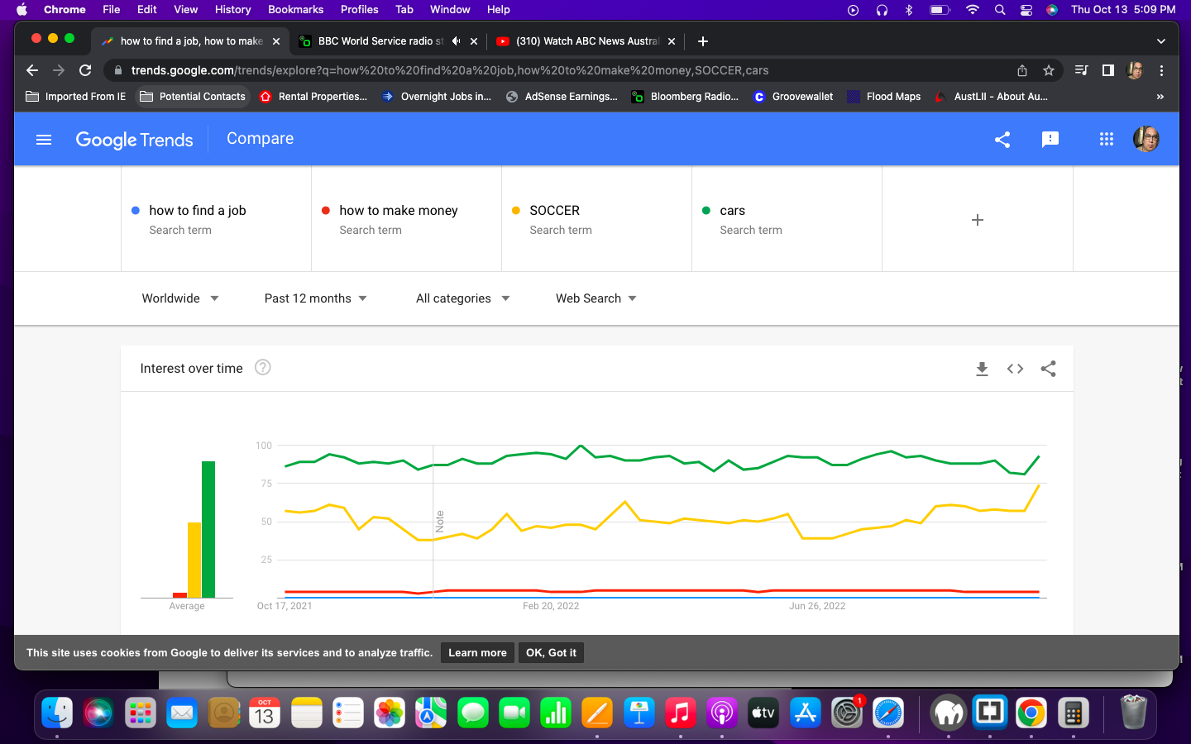1191x744 pixels.
Task: Open System Preferences in the Dock
Action: (847, 713)
